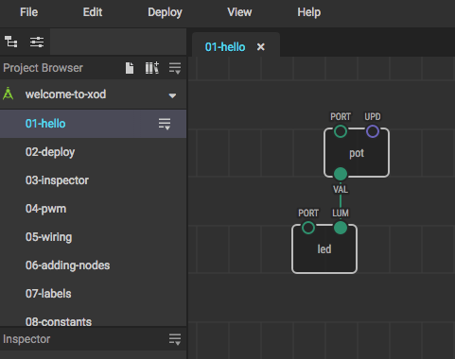The image size is (455, 359).
Task: Open the Help menu
Action: 308,12
